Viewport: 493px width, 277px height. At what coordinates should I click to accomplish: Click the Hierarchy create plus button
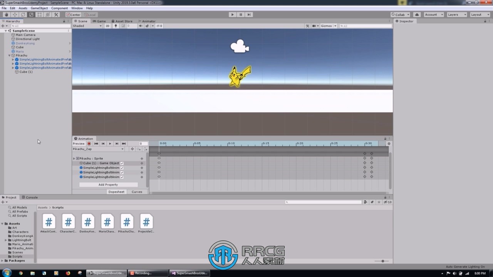click(x=4, y=26)
